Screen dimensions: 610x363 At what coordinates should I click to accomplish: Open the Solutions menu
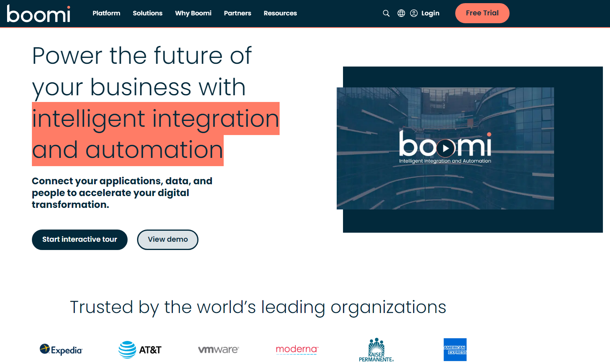148,13
